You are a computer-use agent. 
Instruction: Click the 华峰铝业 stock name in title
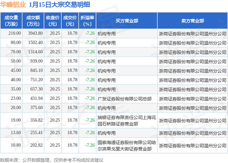click(x=13, y=5)
